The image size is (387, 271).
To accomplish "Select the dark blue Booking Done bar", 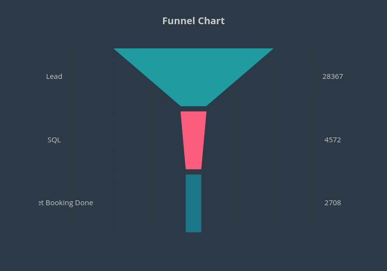I will (x=193, y=203).
